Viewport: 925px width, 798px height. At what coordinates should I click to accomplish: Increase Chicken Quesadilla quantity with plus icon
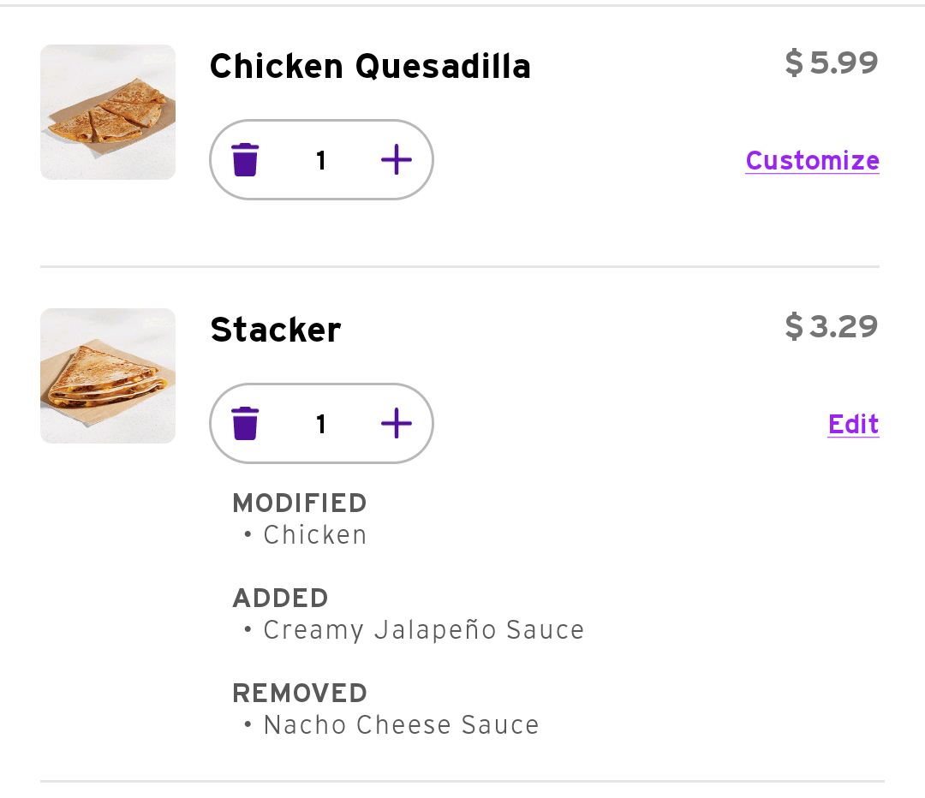[x=396, y=160]
